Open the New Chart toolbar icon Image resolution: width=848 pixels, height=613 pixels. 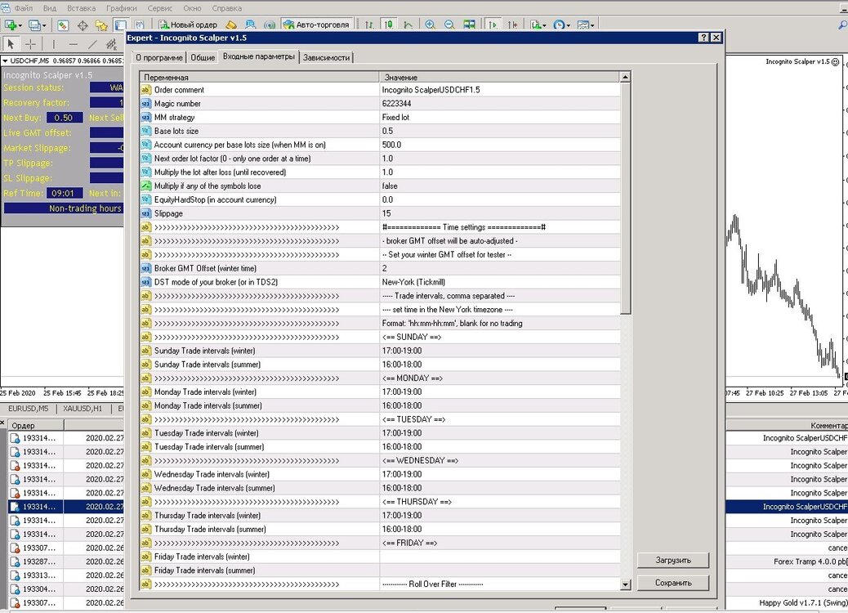(10, 25)
